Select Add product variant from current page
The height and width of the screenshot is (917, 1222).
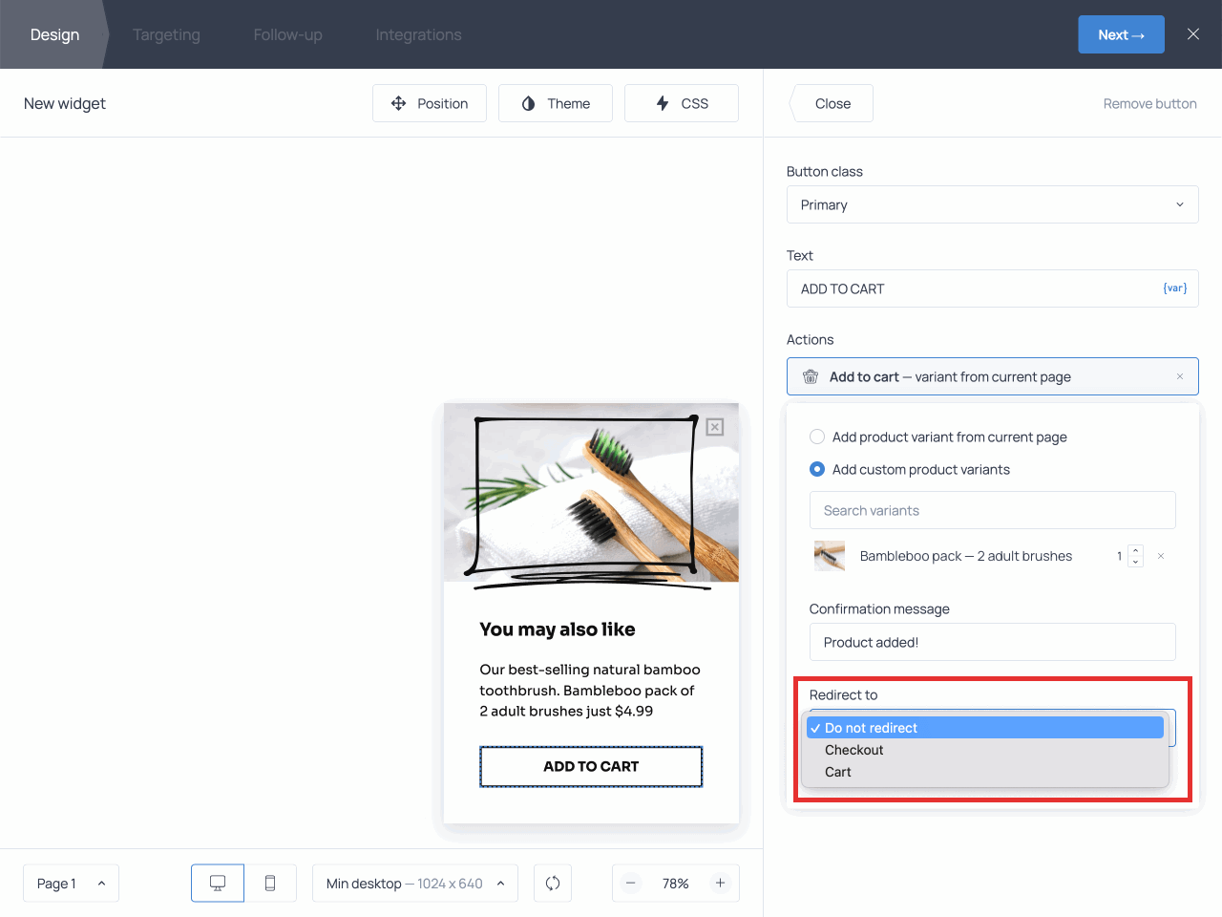click(817, 437)
